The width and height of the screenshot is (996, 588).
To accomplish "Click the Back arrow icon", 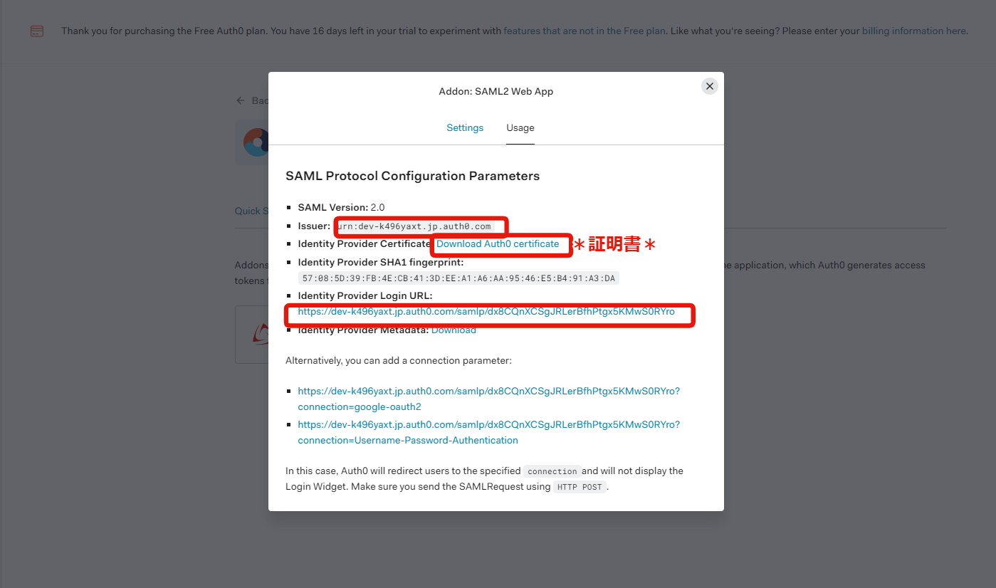I will [241, 100].
